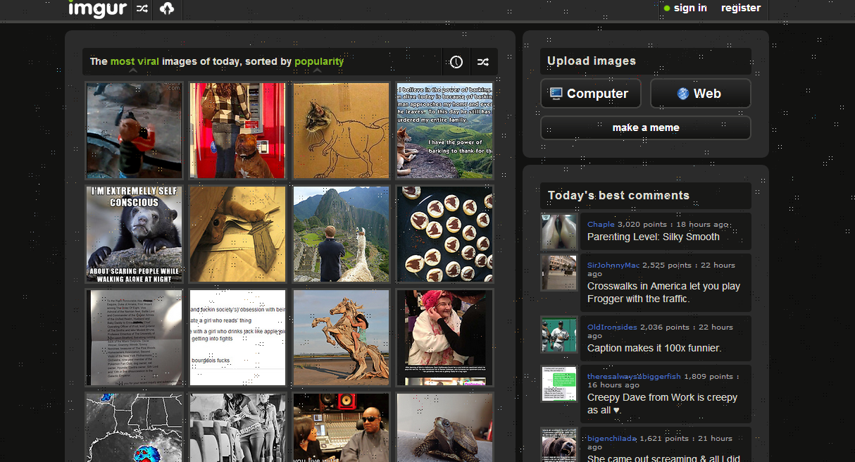This screenshot has width=855, height=462.
Task: Open the elderly woman in pink hat thumbnail
Action: point(444,337)
